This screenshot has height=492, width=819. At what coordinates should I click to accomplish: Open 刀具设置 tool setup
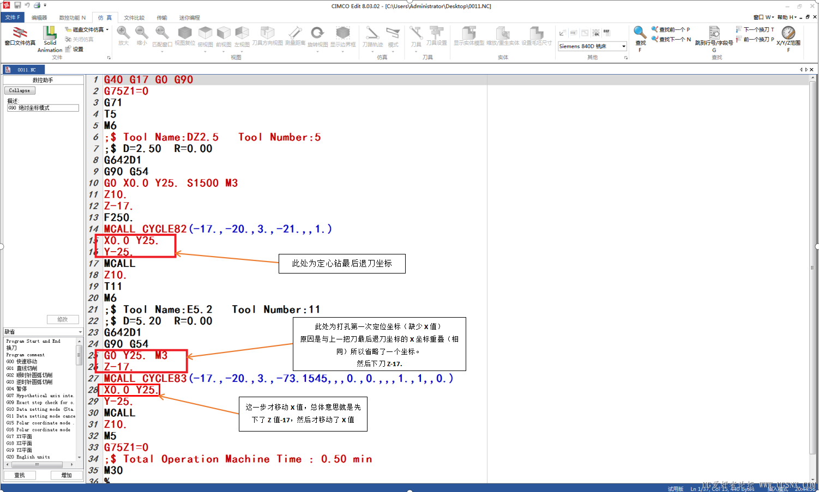point(436,36)
